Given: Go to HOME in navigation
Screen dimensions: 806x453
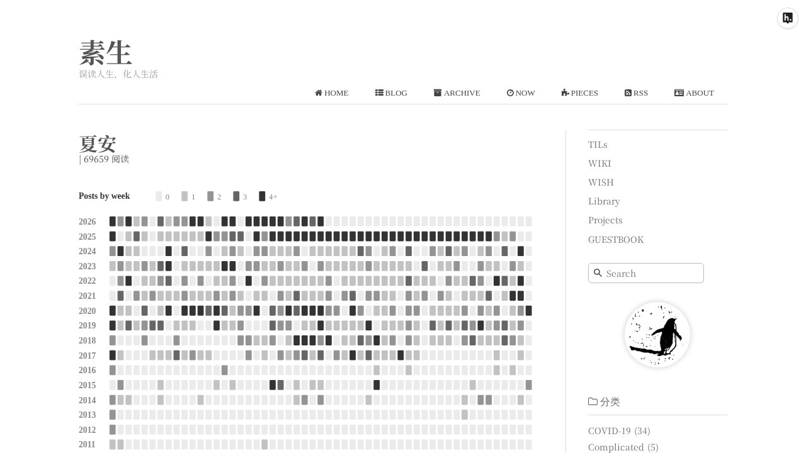Looking at the screenshot, I should (x=332, y=93).
